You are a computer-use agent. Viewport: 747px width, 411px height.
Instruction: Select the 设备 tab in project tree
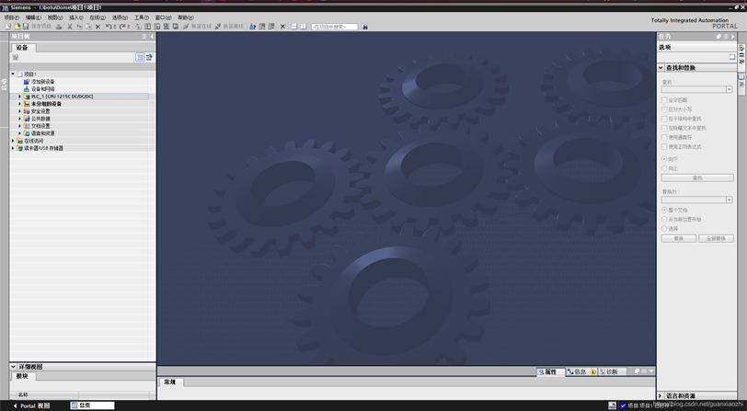[22, 48]
